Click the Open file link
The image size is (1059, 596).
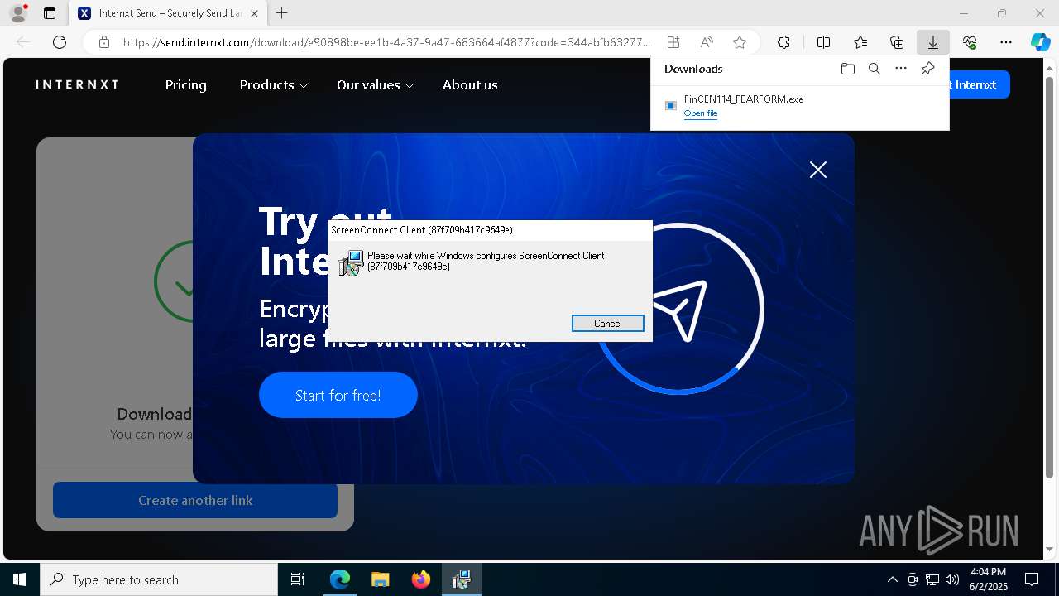point(701,113)
